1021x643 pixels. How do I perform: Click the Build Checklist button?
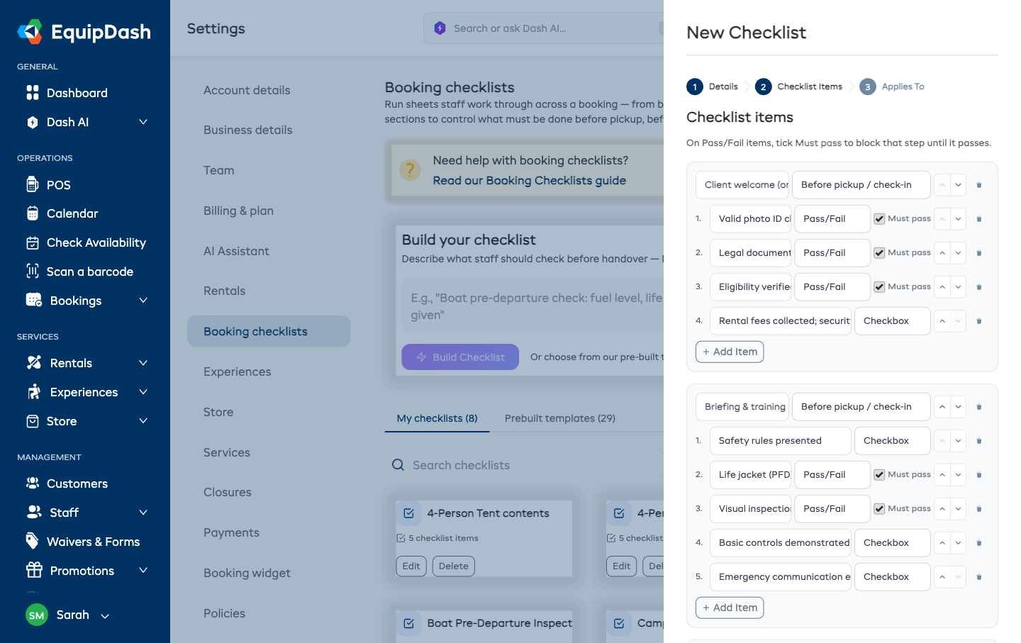460,357
